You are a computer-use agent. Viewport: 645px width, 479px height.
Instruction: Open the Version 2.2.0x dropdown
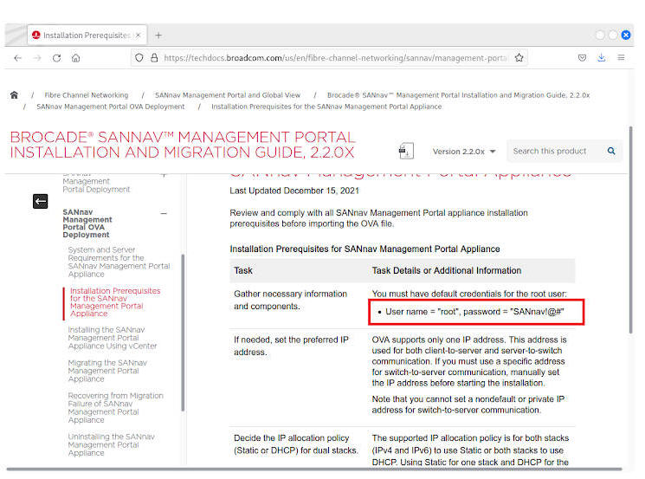tap(463, 152)
